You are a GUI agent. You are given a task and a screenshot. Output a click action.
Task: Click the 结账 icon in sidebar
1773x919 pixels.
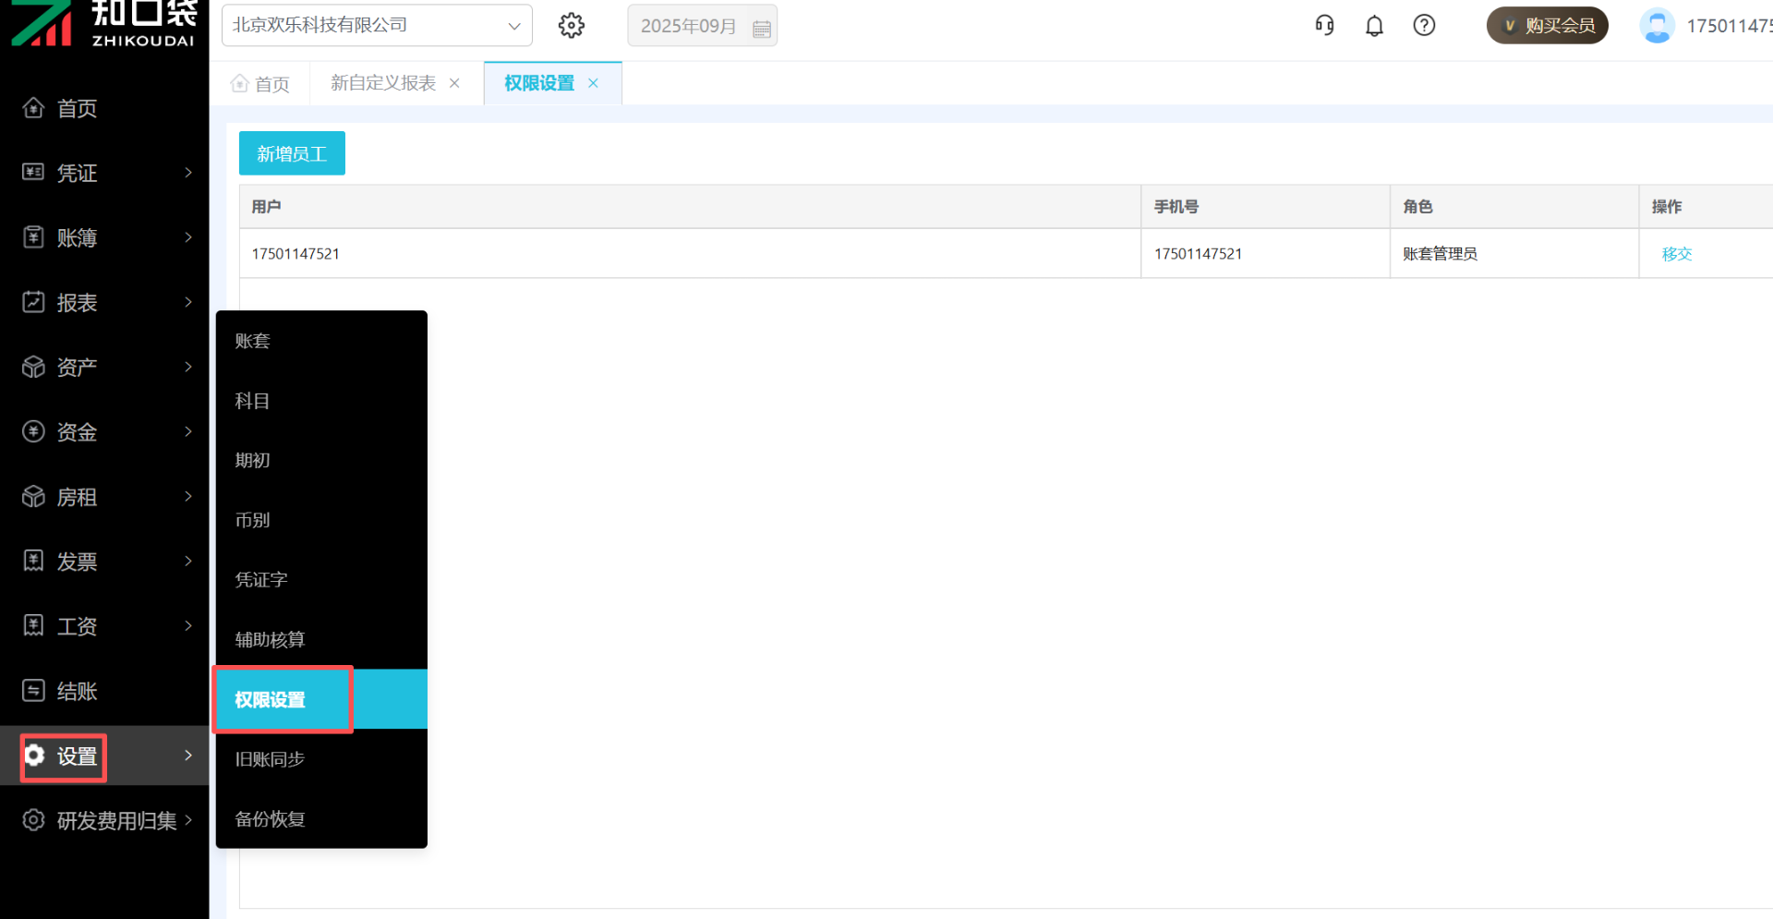tap(34, 691)
